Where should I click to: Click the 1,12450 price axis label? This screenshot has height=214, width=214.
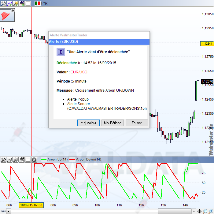tap(208, 99)
